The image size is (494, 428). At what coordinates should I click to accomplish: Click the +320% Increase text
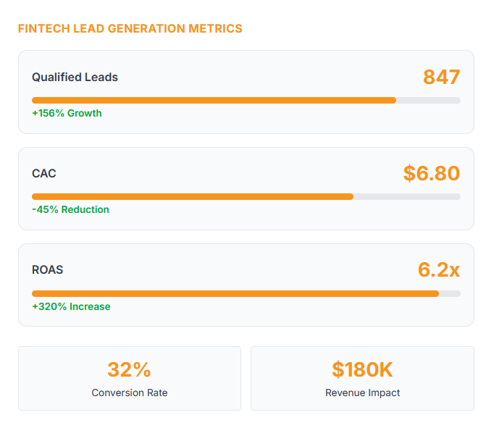tap(71, 306)
